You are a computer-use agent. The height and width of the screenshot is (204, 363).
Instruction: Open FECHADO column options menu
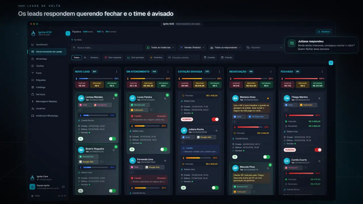tap(322, 72)
